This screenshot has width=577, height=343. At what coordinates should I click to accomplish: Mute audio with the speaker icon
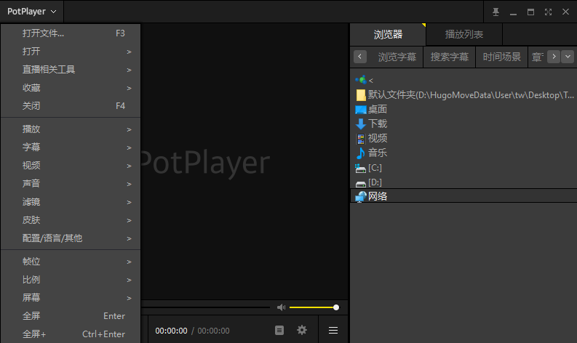[281, 307]
